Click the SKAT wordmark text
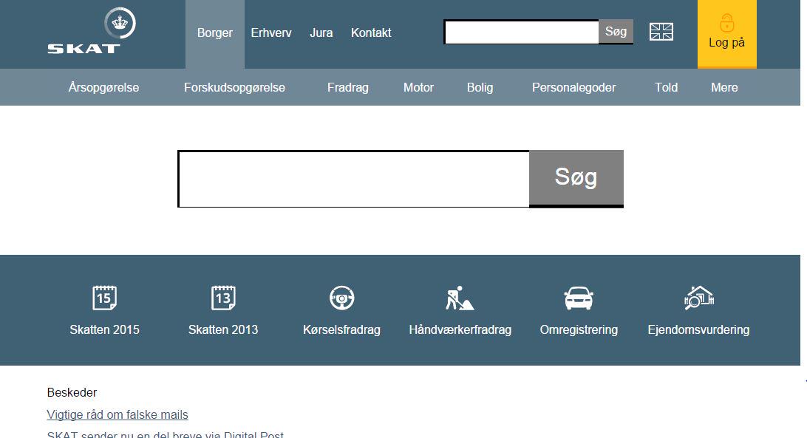807x438 pixels. [x=84, y=49]
